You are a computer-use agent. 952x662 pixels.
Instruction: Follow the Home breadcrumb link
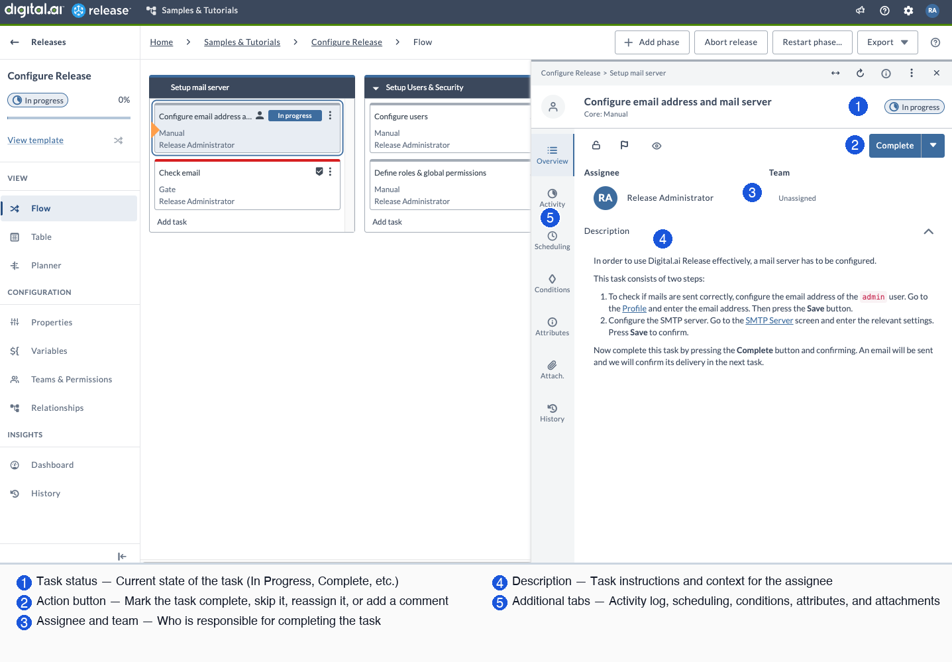point(162,42)
